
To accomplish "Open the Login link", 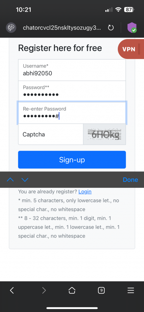I will pos(85,192).
